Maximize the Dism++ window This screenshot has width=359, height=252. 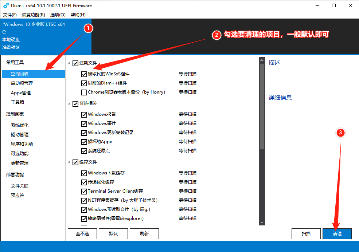tap(334, 5)
